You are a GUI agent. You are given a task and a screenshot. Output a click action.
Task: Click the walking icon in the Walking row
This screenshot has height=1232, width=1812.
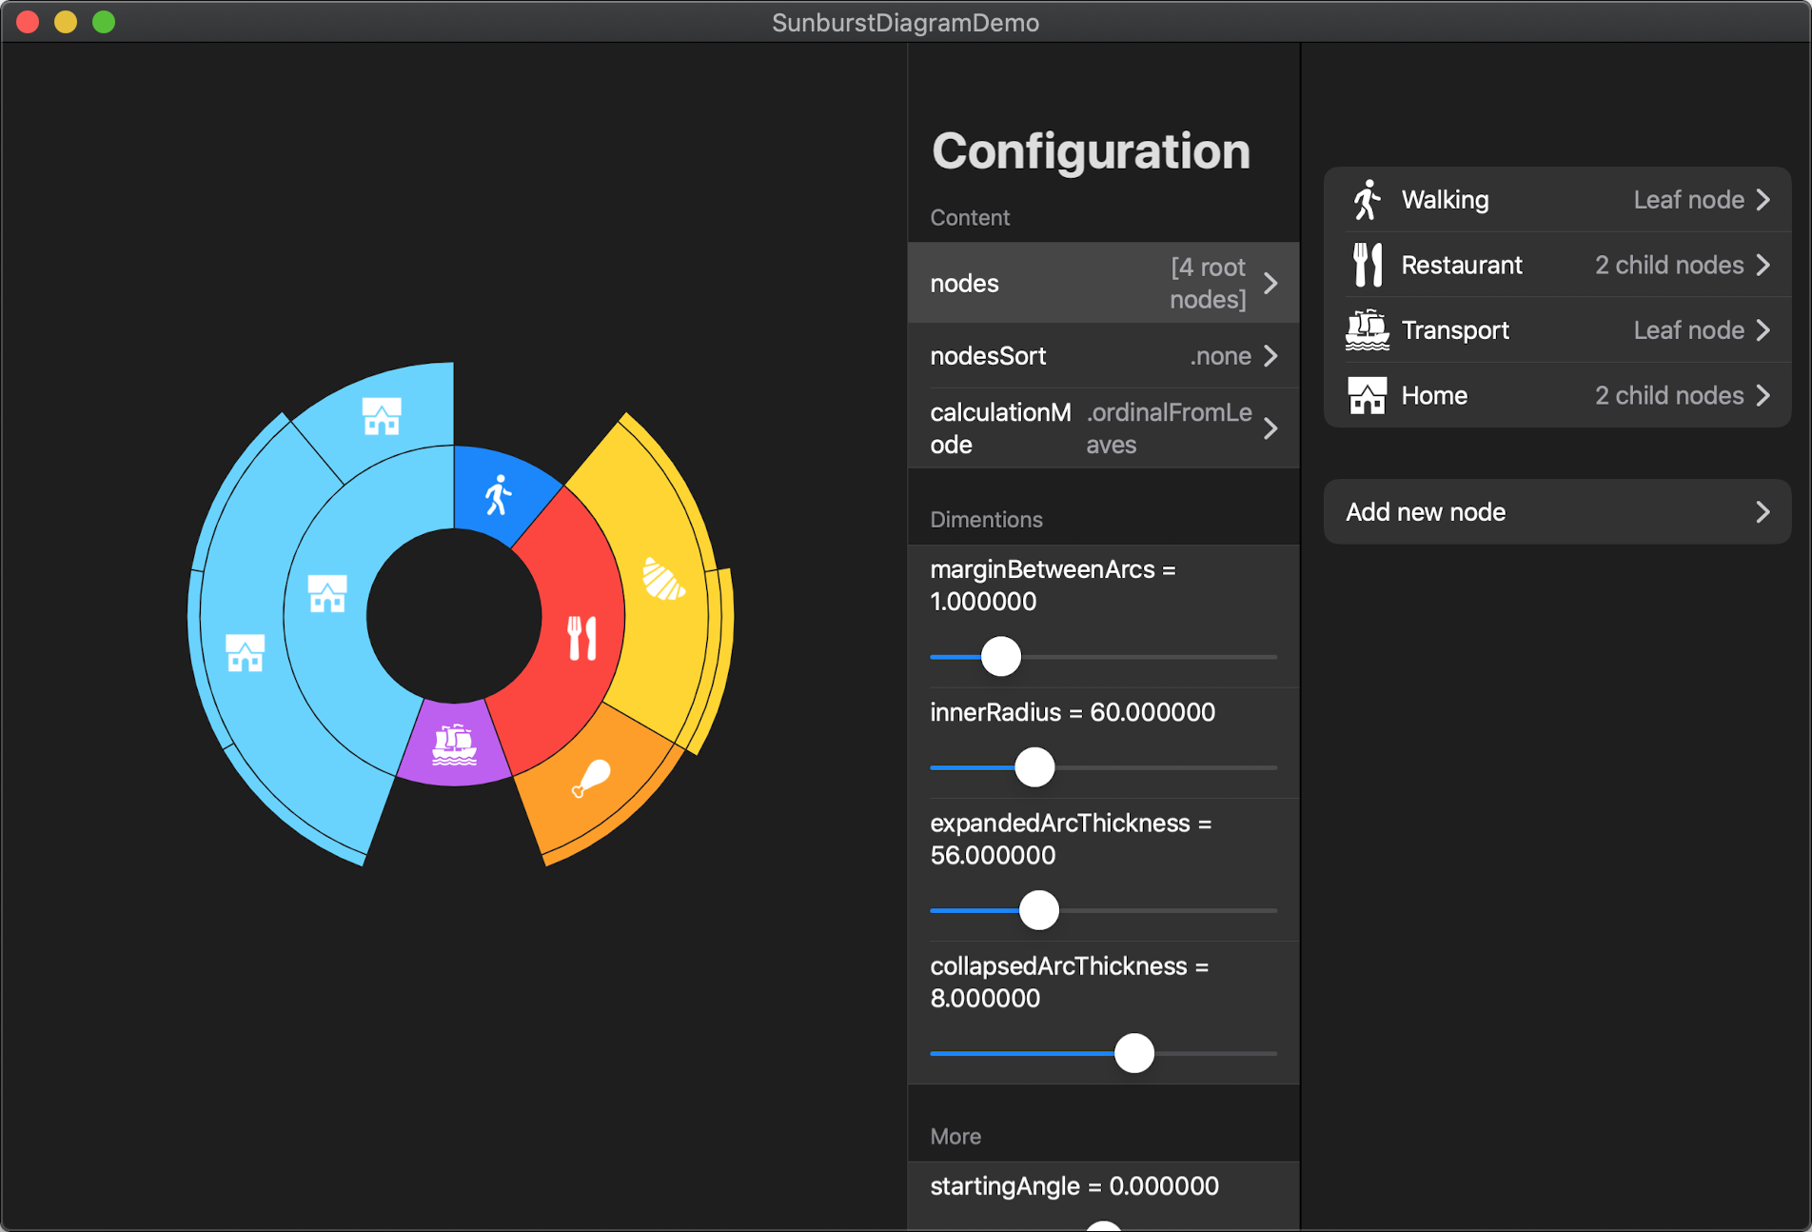pyautogui.click(x=1368, y=200)
